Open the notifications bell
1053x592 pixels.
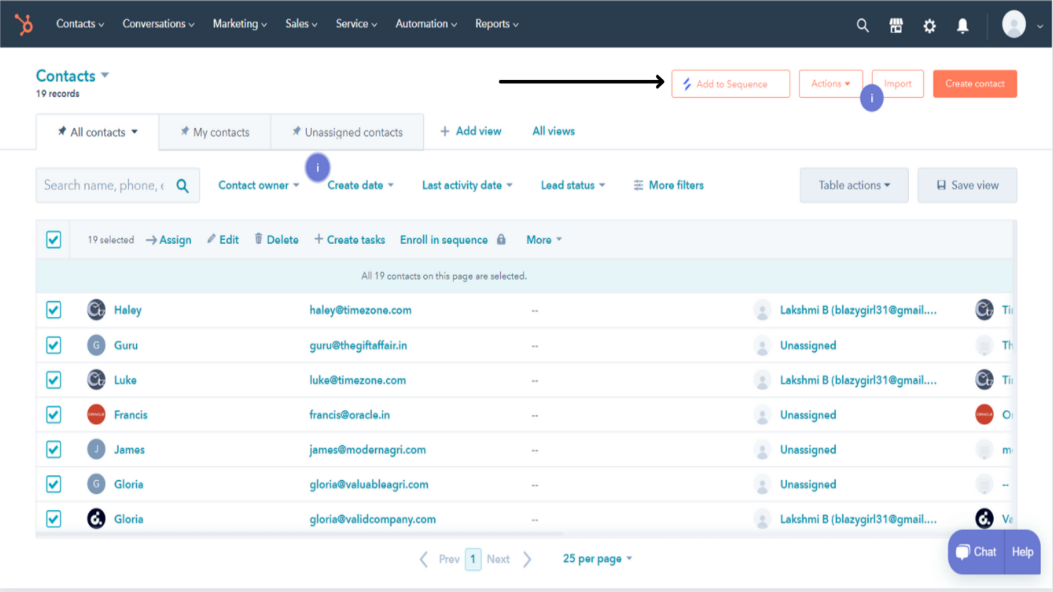(x=962, y=26)
